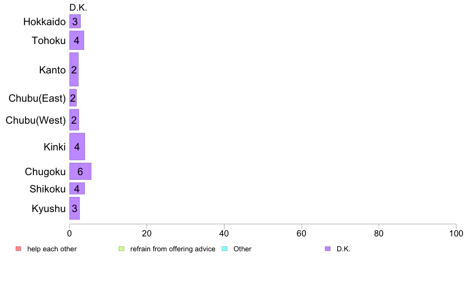Click the purple D.K. legend swatch

tap(327, 249)
